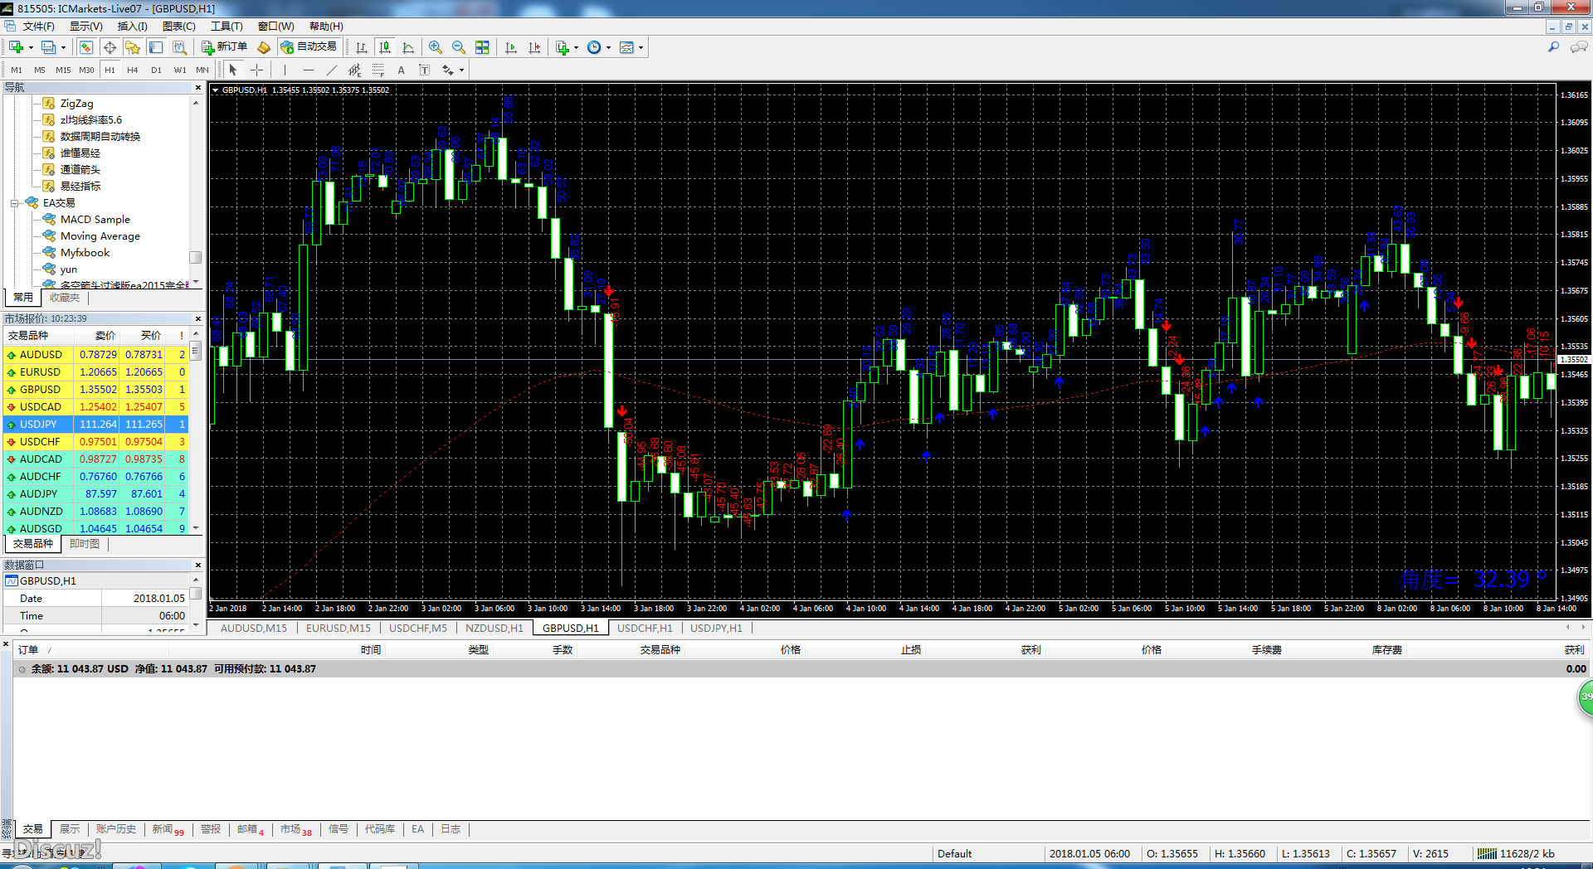Switch chart to line chart mode
The height and width of the screenshot is (869, 1593).
click(x=407, y=47)
